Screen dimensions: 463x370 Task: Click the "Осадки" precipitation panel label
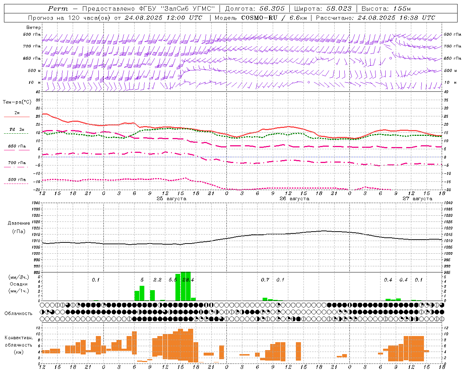click(x=18, y=284)
